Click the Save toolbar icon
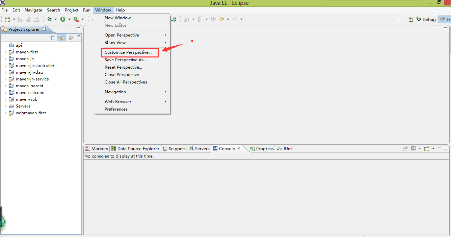The width and height of the screenshot is (451, 237). pos(21,19)
